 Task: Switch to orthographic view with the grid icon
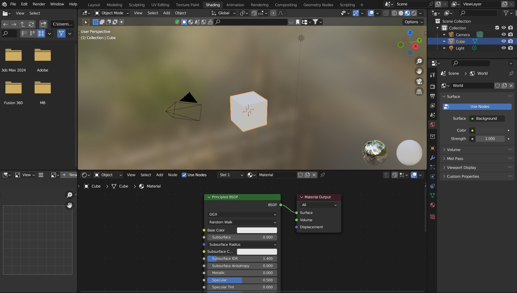[419, 92]
